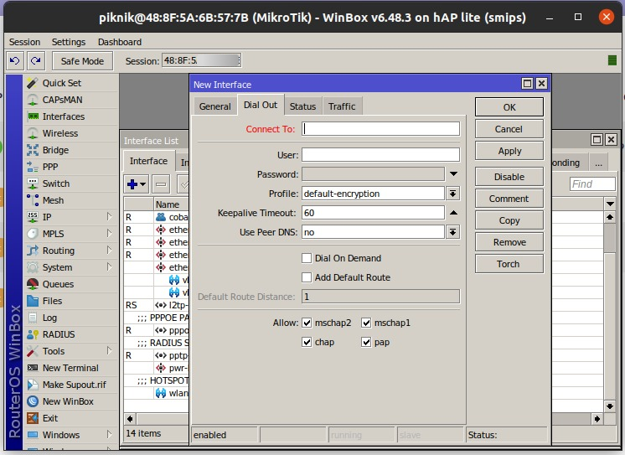Click the Interface List scroll-down arrow

click(x=609, y=406)
